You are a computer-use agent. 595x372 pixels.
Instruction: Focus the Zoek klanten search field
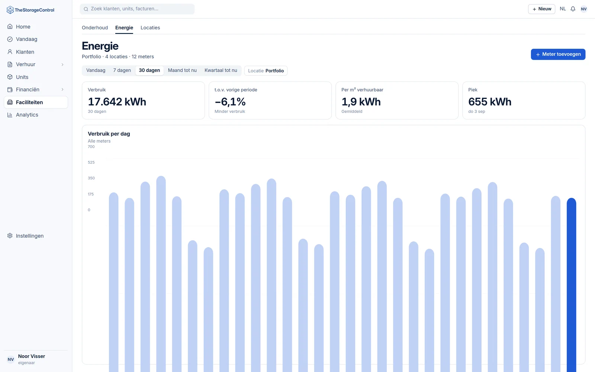coord(137,9)
